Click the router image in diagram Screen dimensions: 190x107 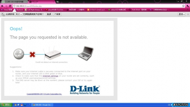point(52,53)
